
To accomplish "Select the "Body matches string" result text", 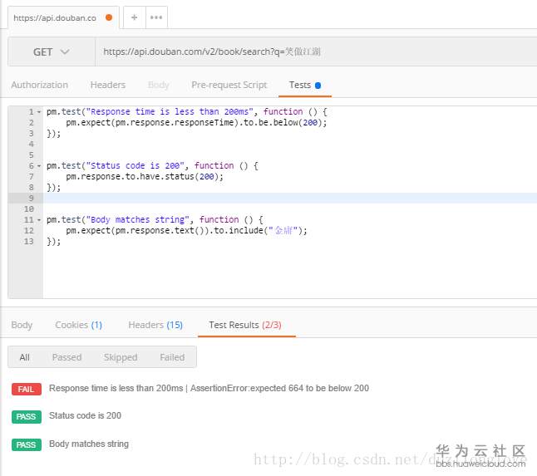I will click(89, 444).
